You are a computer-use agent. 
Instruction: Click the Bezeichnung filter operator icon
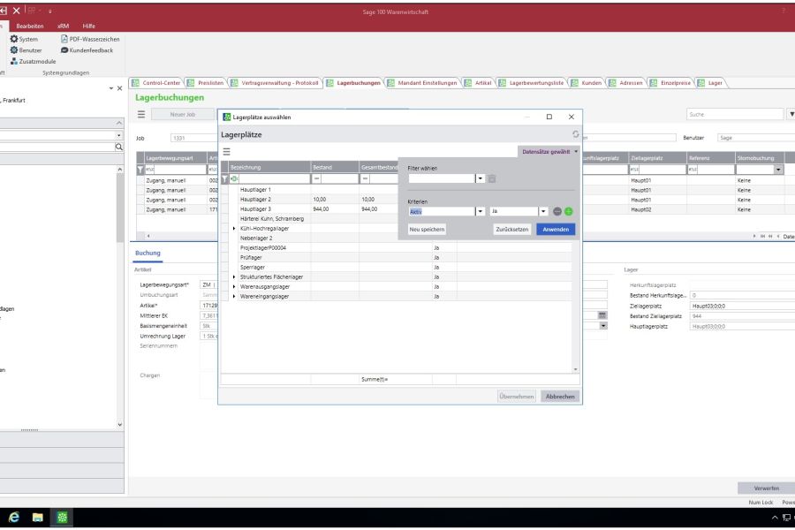point(234,179)
